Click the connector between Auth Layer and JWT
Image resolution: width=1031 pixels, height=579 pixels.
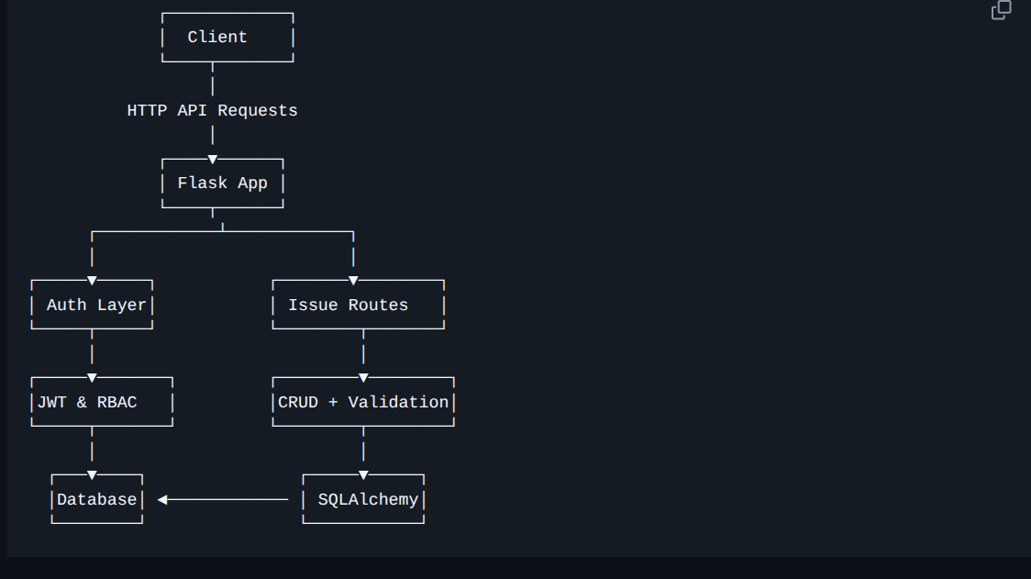(x=92, y=353)
